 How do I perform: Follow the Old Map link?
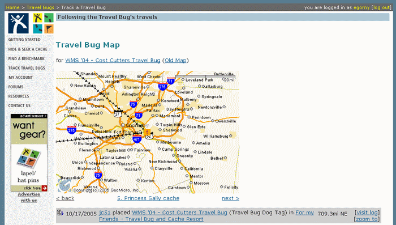click(175, 60)
